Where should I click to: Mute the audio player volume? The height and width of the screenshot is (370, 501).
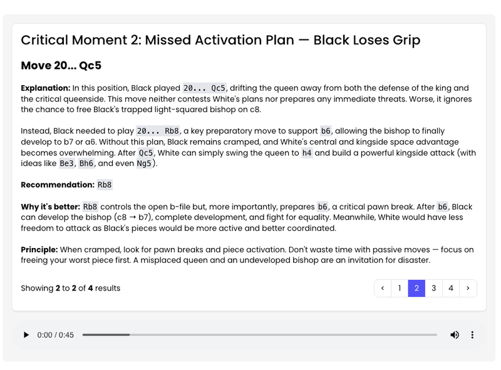tap(455, 335)
